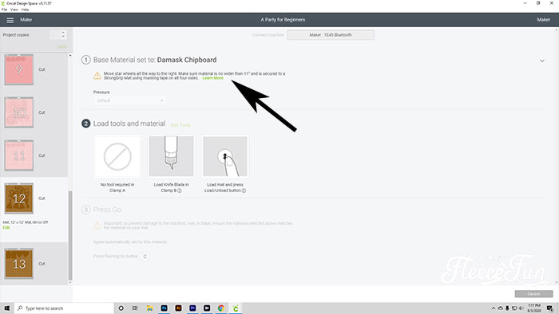Open the Learn More link

(x=213, y=78)
